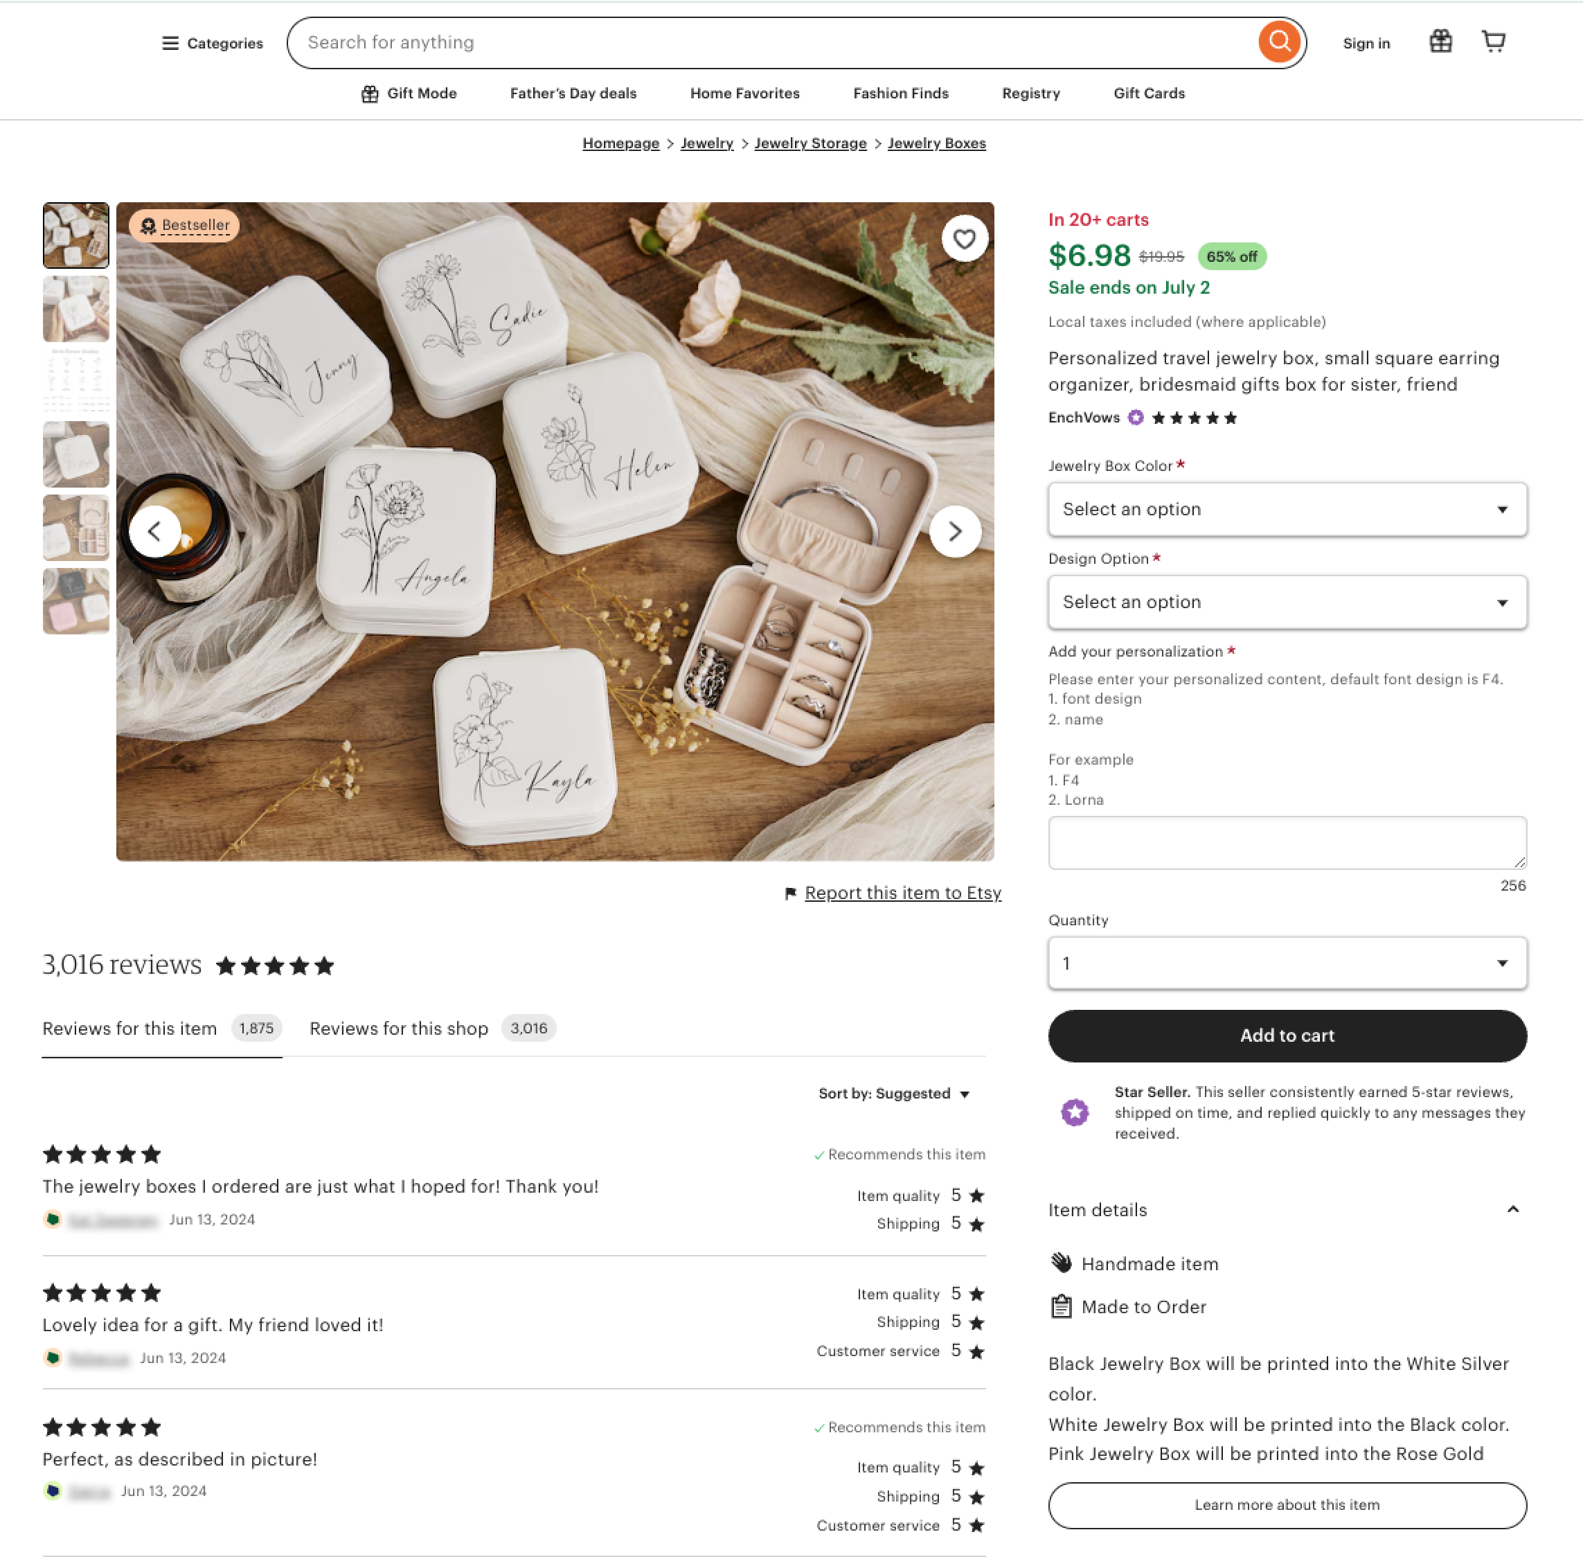1583x1557 pixels.
Task: Open the Categories hamburger menu
Action: pos(212,44)
